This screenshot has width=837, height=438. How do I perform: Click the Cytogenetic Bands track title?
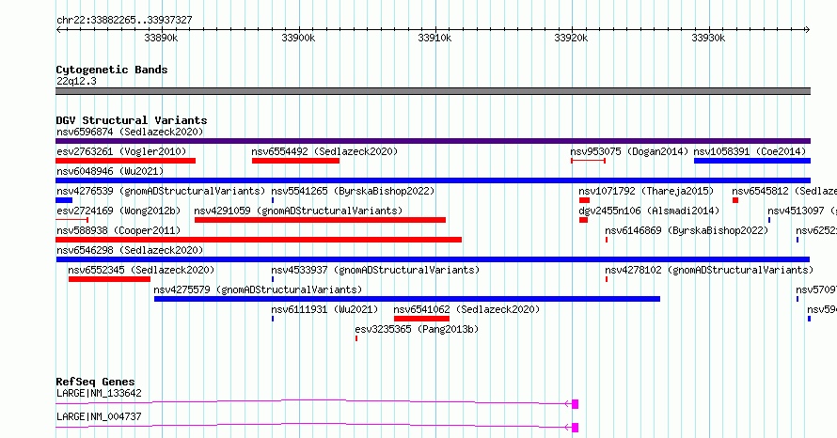pos(112,70)
